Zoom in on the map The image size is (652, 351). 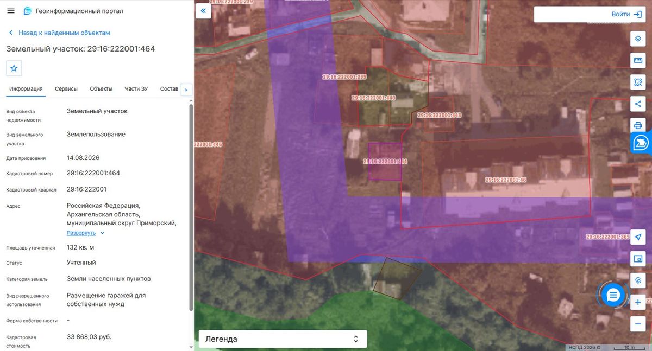tap(638, 302)
